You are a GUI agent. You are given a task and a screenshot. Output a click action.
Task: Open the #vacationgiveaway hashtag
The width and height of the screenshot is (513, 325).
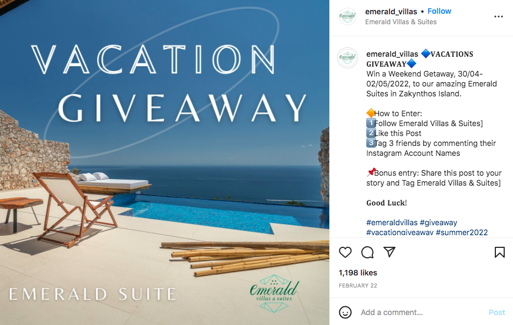(400, 232)
